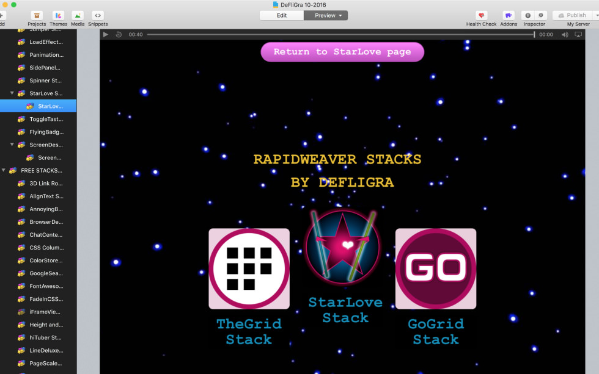Select the ColorStore... page
This screenshot has height=374, width=599.
(38, 261)
